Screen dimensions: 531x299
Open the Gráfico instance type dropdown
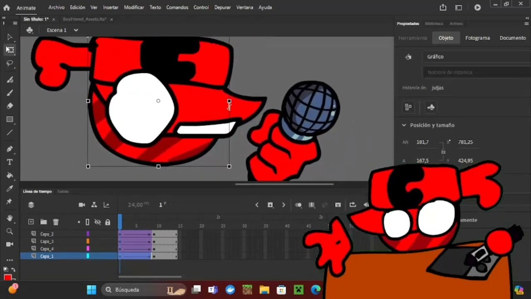tap(477, 56)
